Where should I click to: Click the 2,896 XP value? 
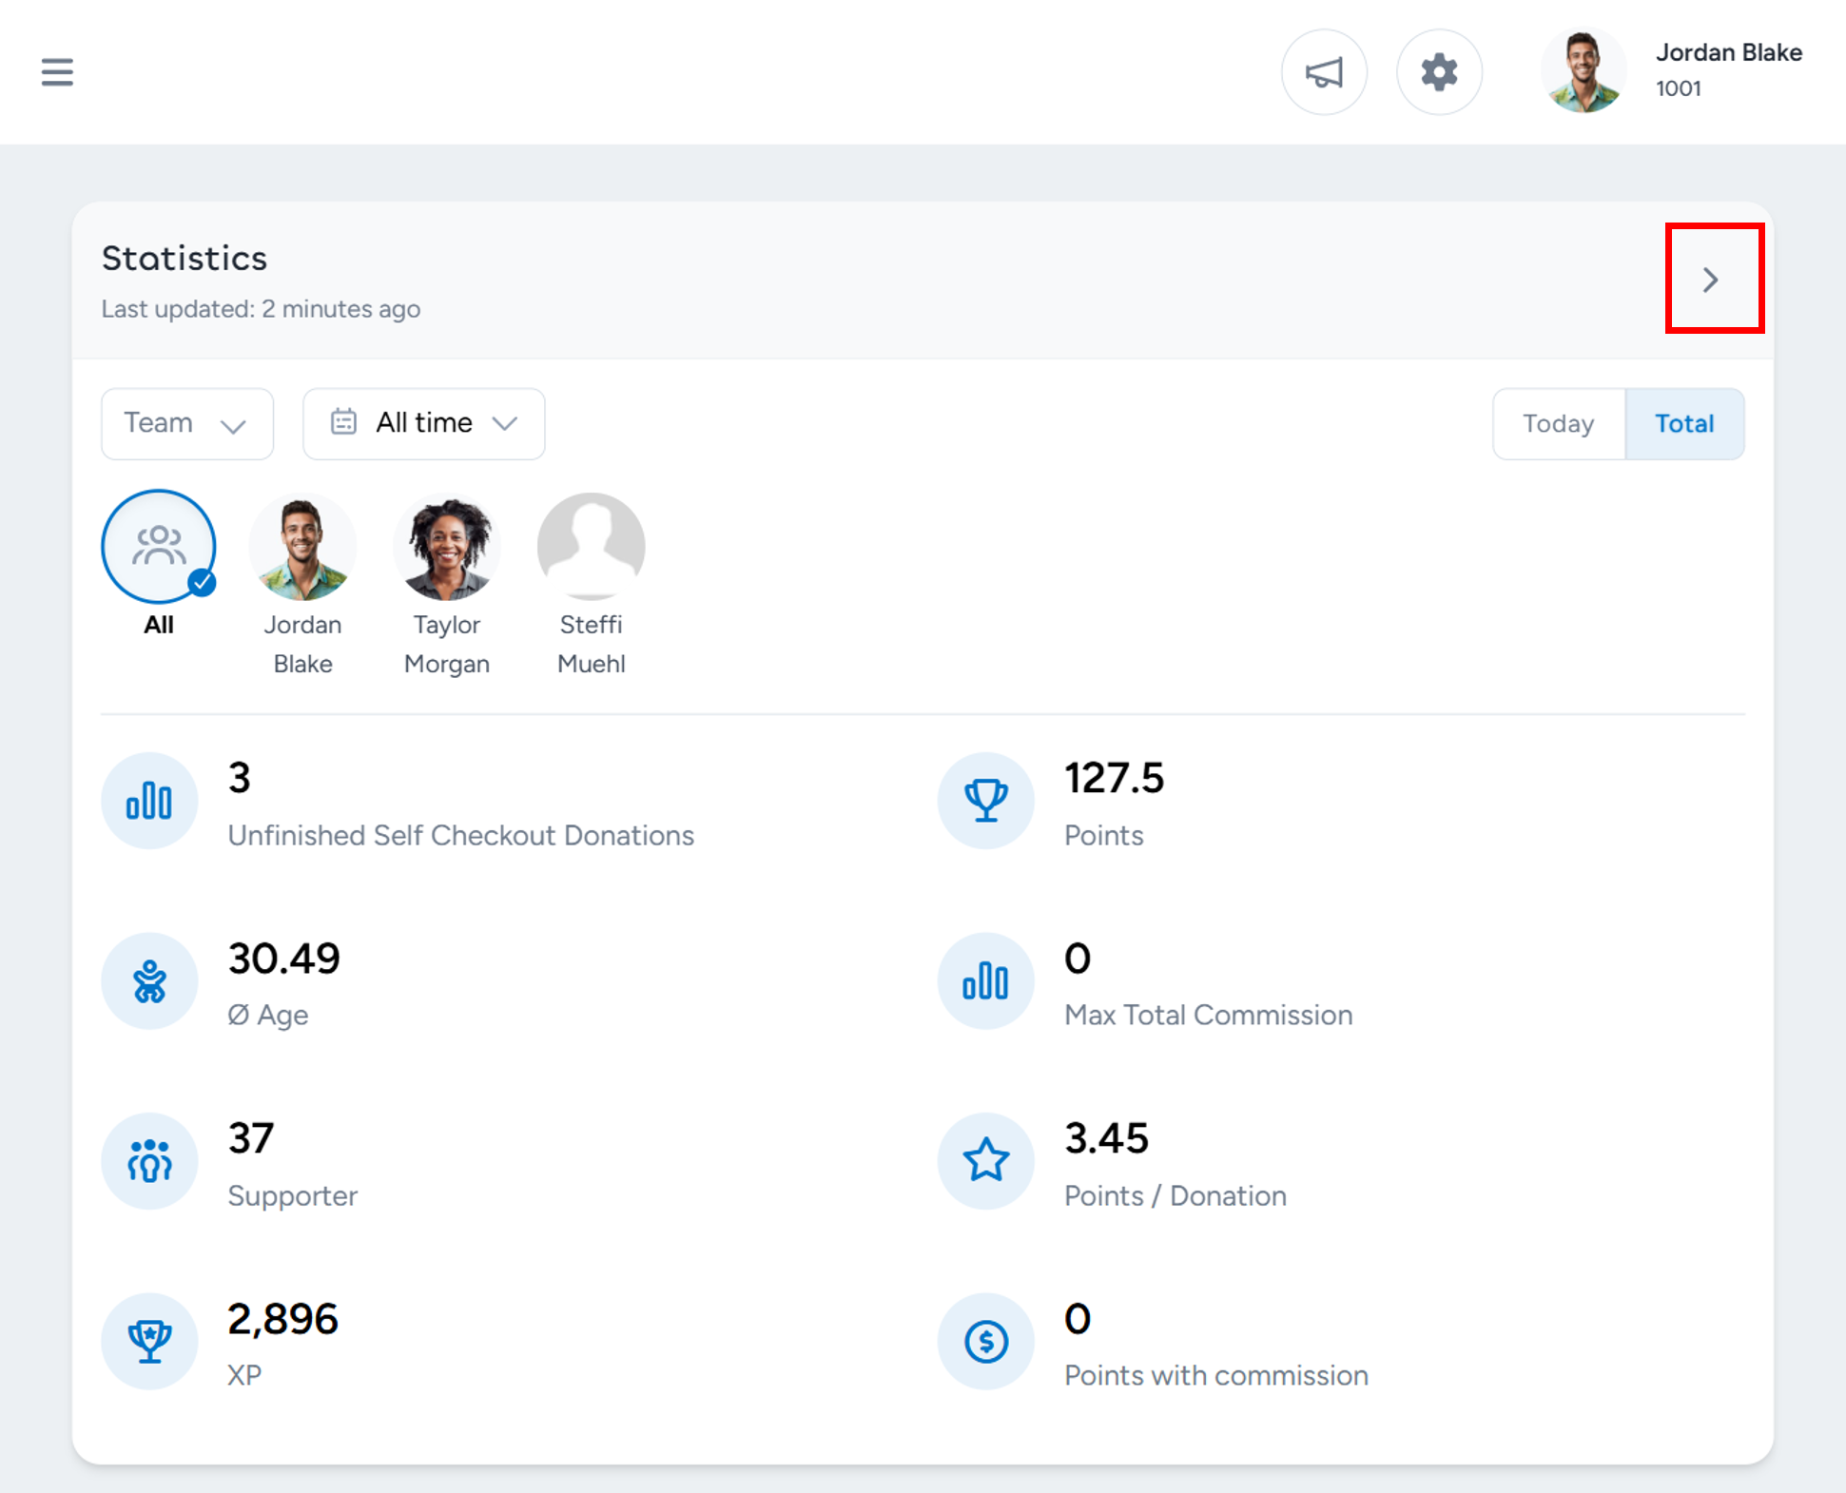pos(282,1319)
